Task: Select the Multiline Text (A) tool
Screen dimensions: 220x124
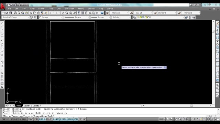Action: tap(2, 87)
